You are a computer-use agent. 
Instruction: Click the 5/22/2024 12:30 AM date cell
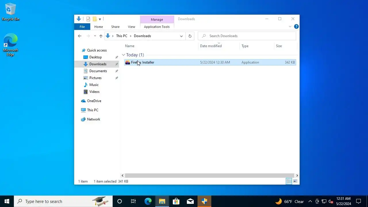(215, 62)
